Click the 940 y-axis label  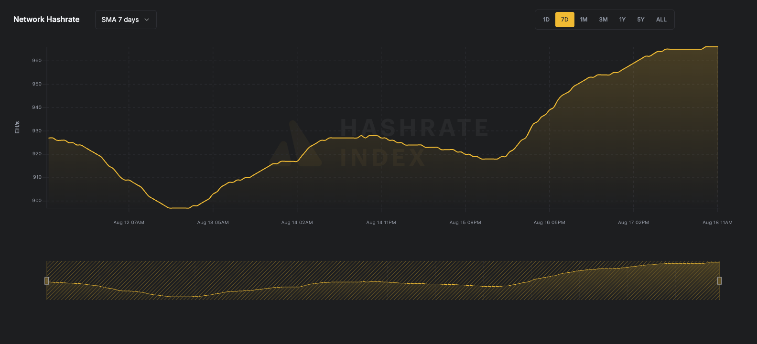[37, 107]
